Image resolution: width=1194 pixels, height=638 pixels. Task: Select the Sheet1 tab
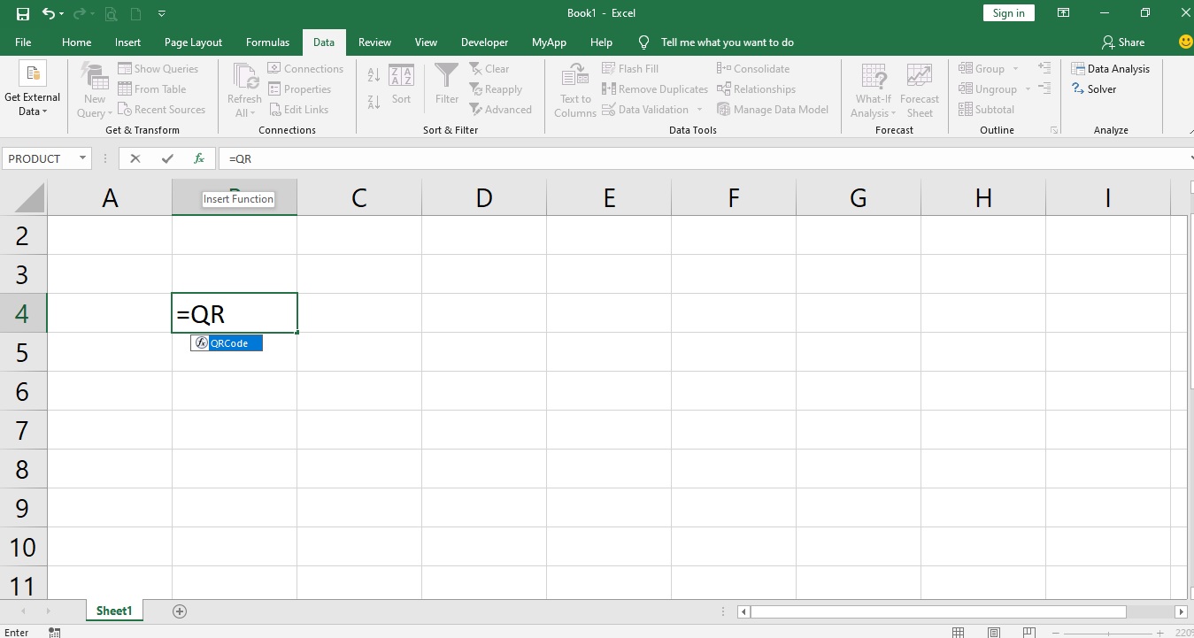pyautogui.click(x=114, y=611)
